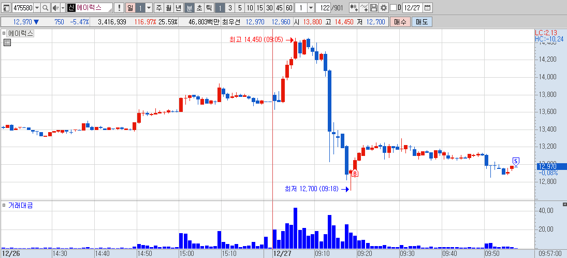The height and width of the screenshot is (258, 567).
Task: Edit the bar count field 122
Action: (x=324, y=8)
